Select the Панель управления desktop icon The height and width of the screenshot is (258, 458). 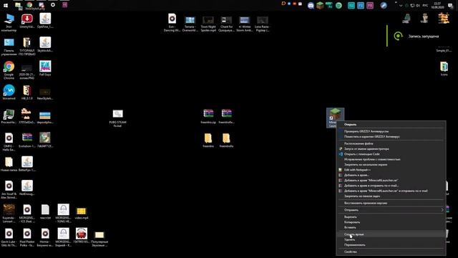[x=9, y=47]
